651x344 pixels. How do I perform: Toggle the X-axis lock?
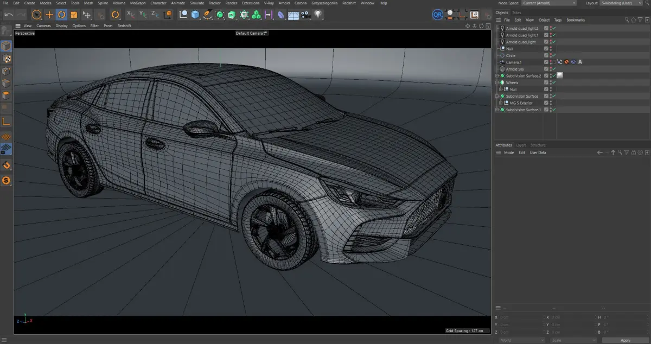130,14
